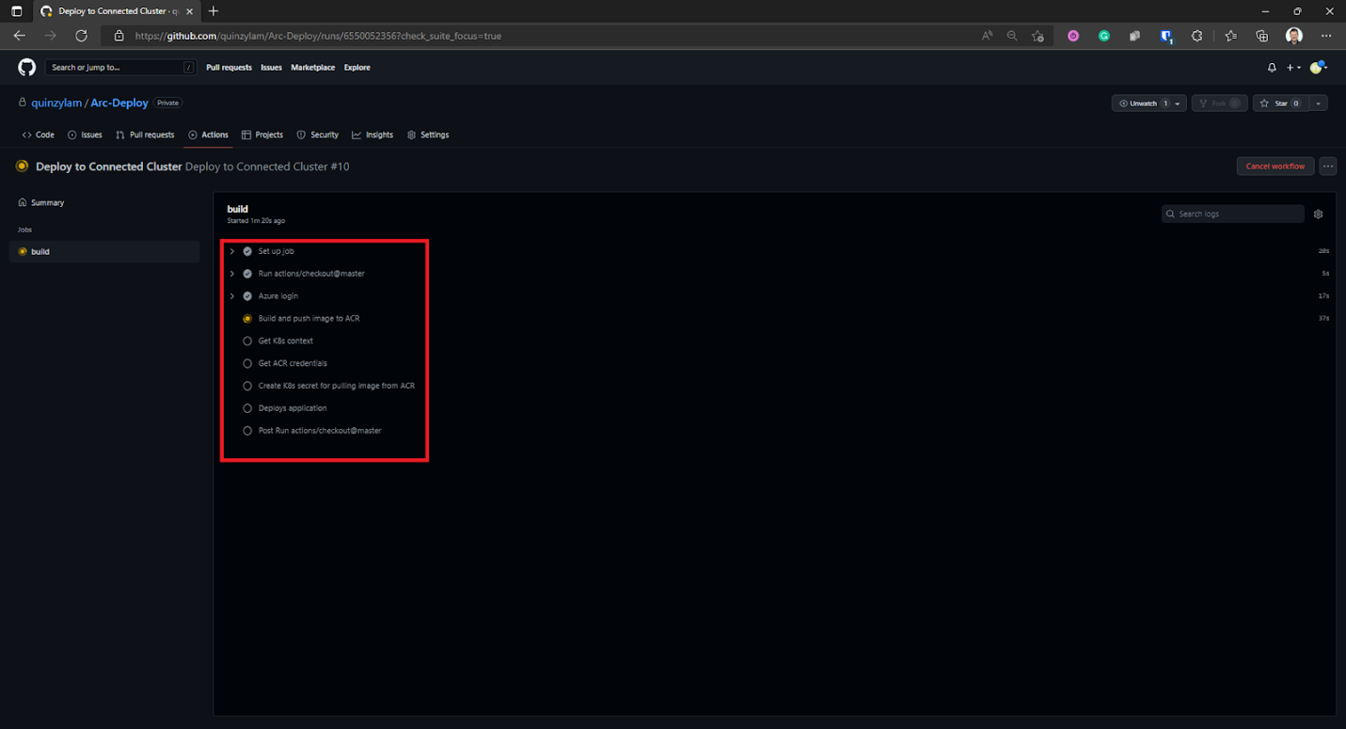Open the pink circular browser extension
This screenshot has width=1346, height=729.
1073,36
